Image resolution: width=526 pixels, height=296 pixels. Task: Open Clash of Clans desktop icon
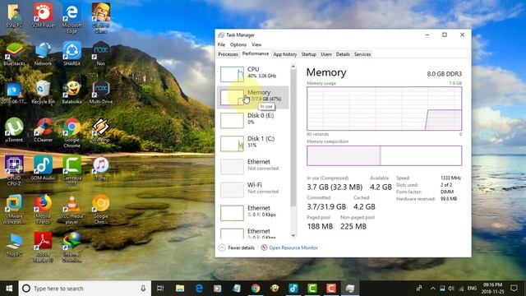pyautogui.click(x=101, y=18)
